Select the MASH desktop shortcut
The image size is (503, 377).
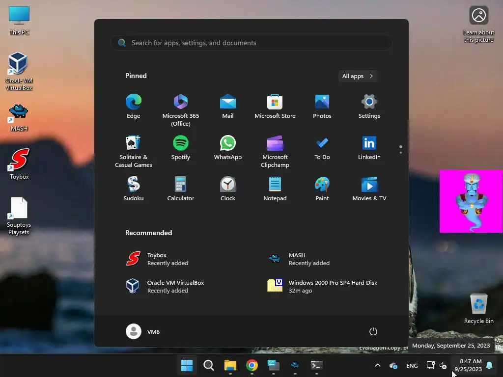click(x=19, y=118)
